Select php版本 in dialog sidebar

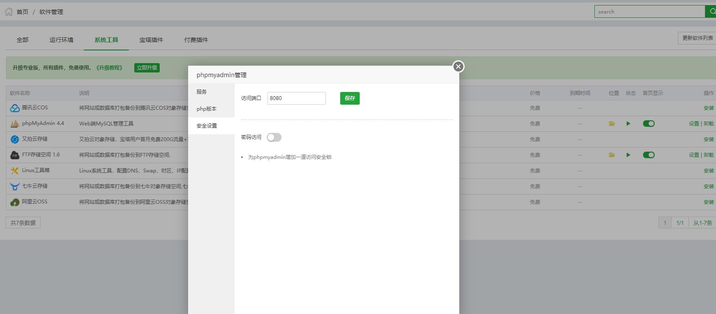click(211, 109)
